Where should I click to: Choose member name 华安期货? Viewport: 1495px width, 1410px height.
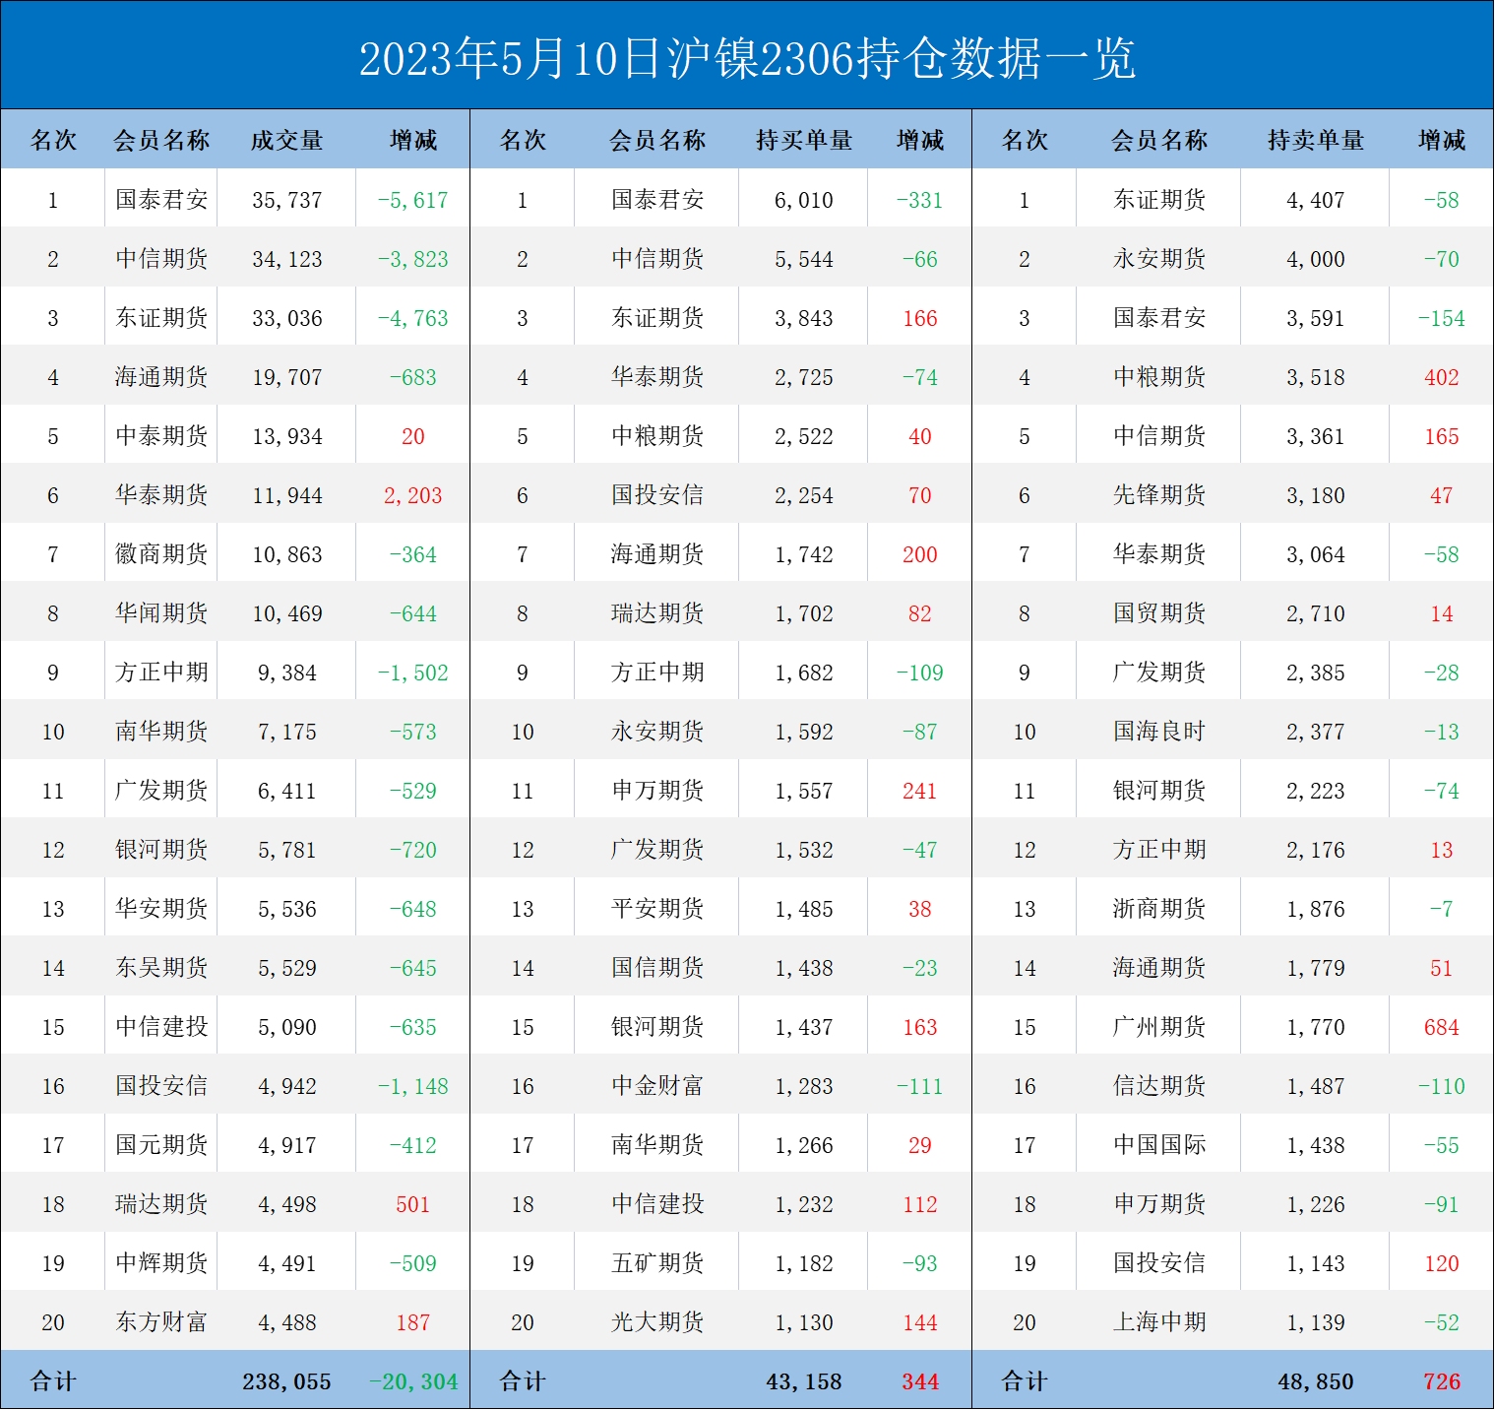tap(161, 908)
